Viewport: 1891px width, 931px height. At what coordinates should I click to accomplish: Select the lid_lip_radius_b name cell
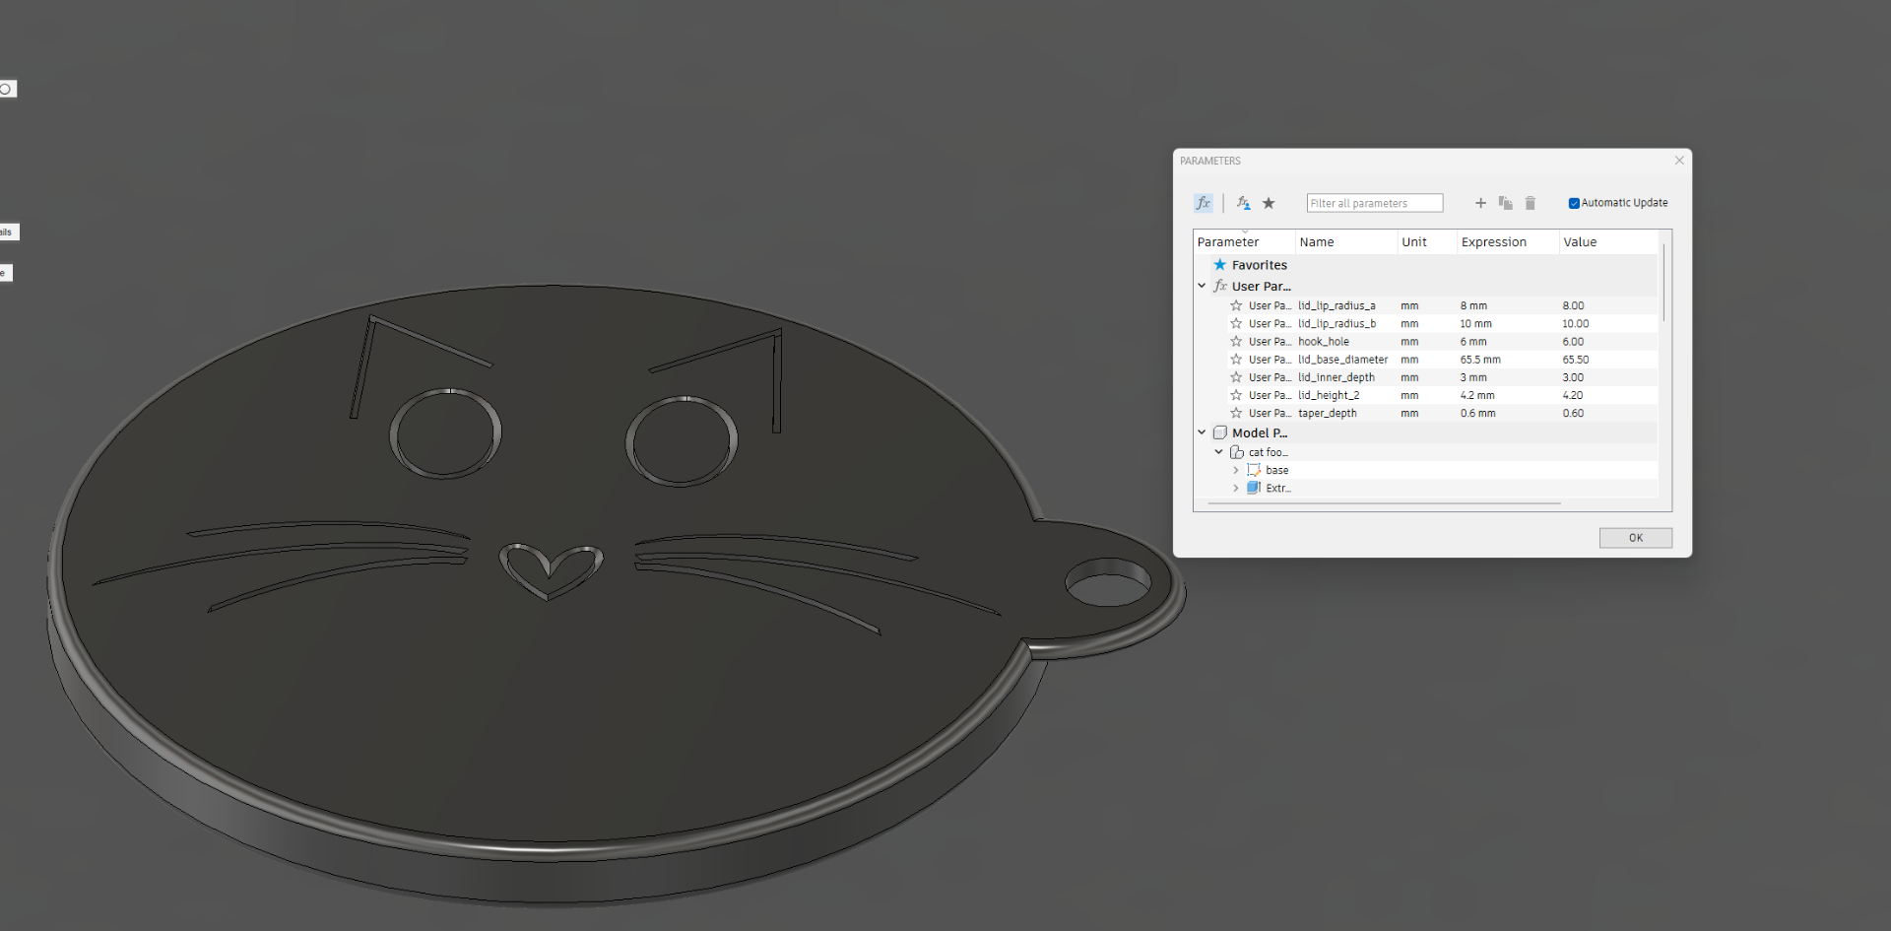pyautogui.click(x=1345, y=323)
